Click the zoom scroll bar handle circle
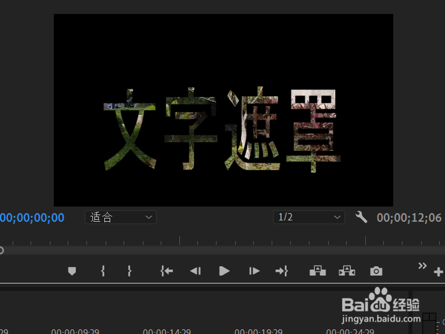445x334 pixels. (x=1, y=250)
